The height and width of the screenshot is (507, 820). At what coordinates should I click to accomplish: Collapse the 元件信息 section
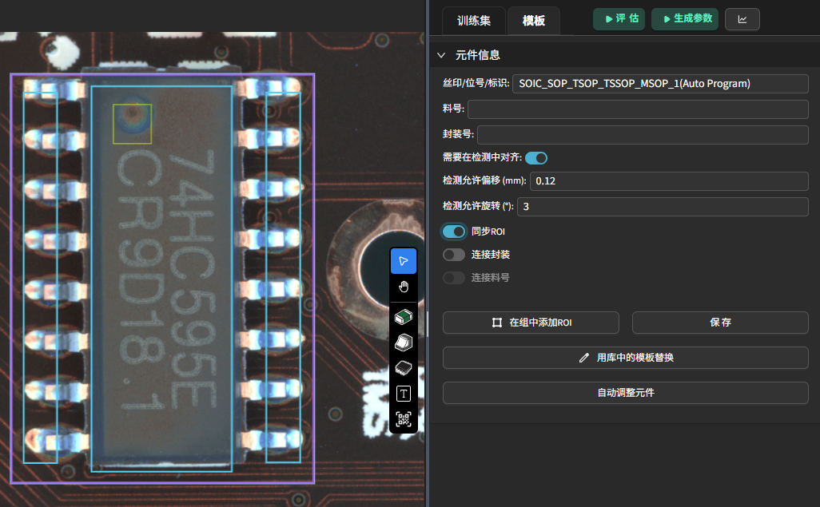coord(441,55)
